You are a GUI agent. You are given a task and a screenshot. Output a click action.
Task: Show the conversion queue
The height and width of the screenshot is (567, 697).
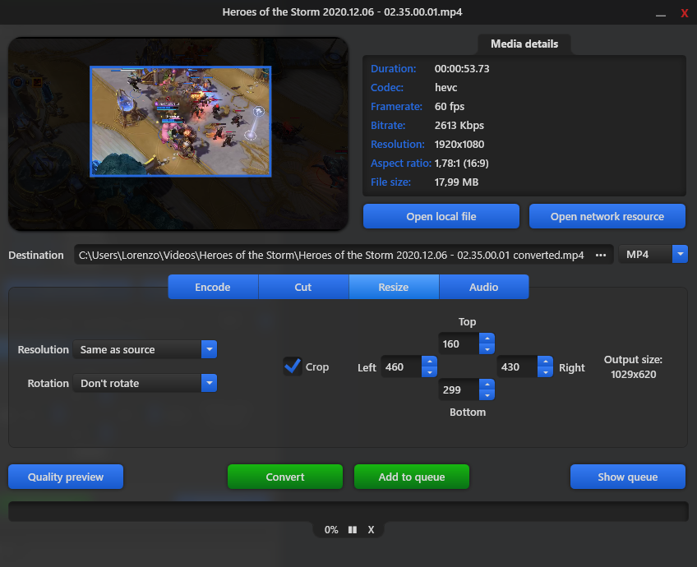tap(628, 477)
